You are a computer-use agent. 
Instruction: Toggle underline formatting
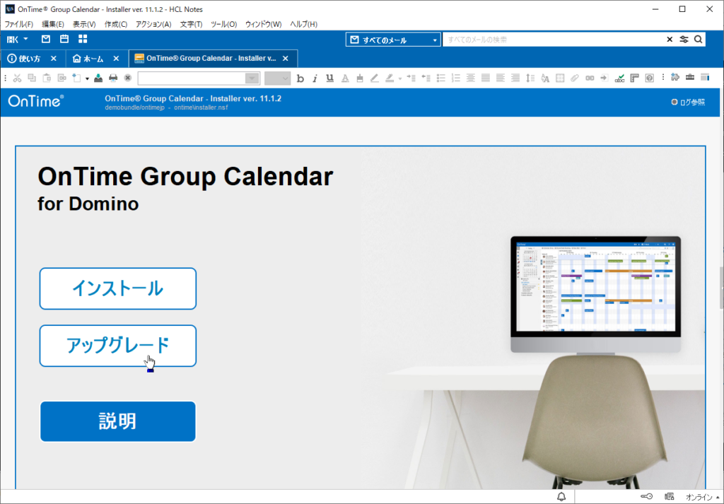pos(329,78)
